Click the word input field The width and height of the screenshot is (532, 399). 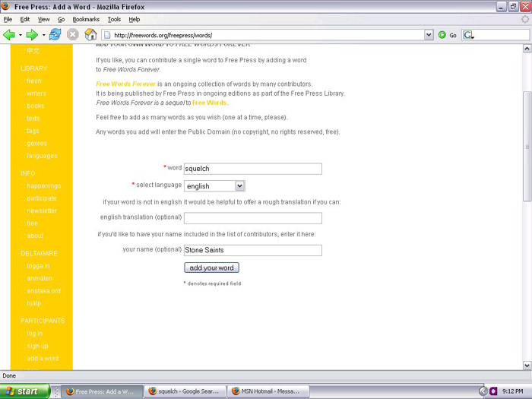tap(253, 169)
